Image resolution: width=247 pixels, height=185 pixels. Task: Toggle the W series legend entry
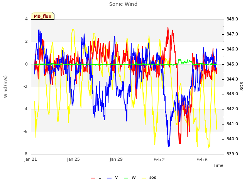coord(130,177)
